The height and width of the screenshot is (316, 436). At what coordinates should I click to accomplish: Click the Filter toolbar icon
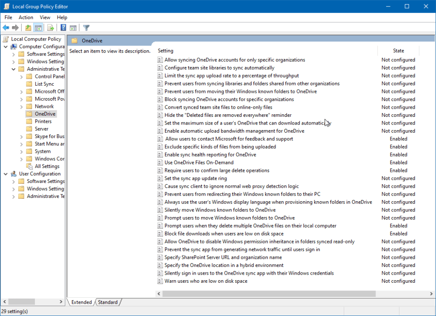tap(86, 27)
